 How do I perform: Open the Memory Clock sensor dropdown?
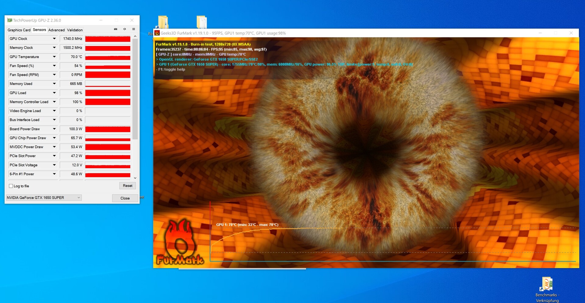[x=54, y=48]
